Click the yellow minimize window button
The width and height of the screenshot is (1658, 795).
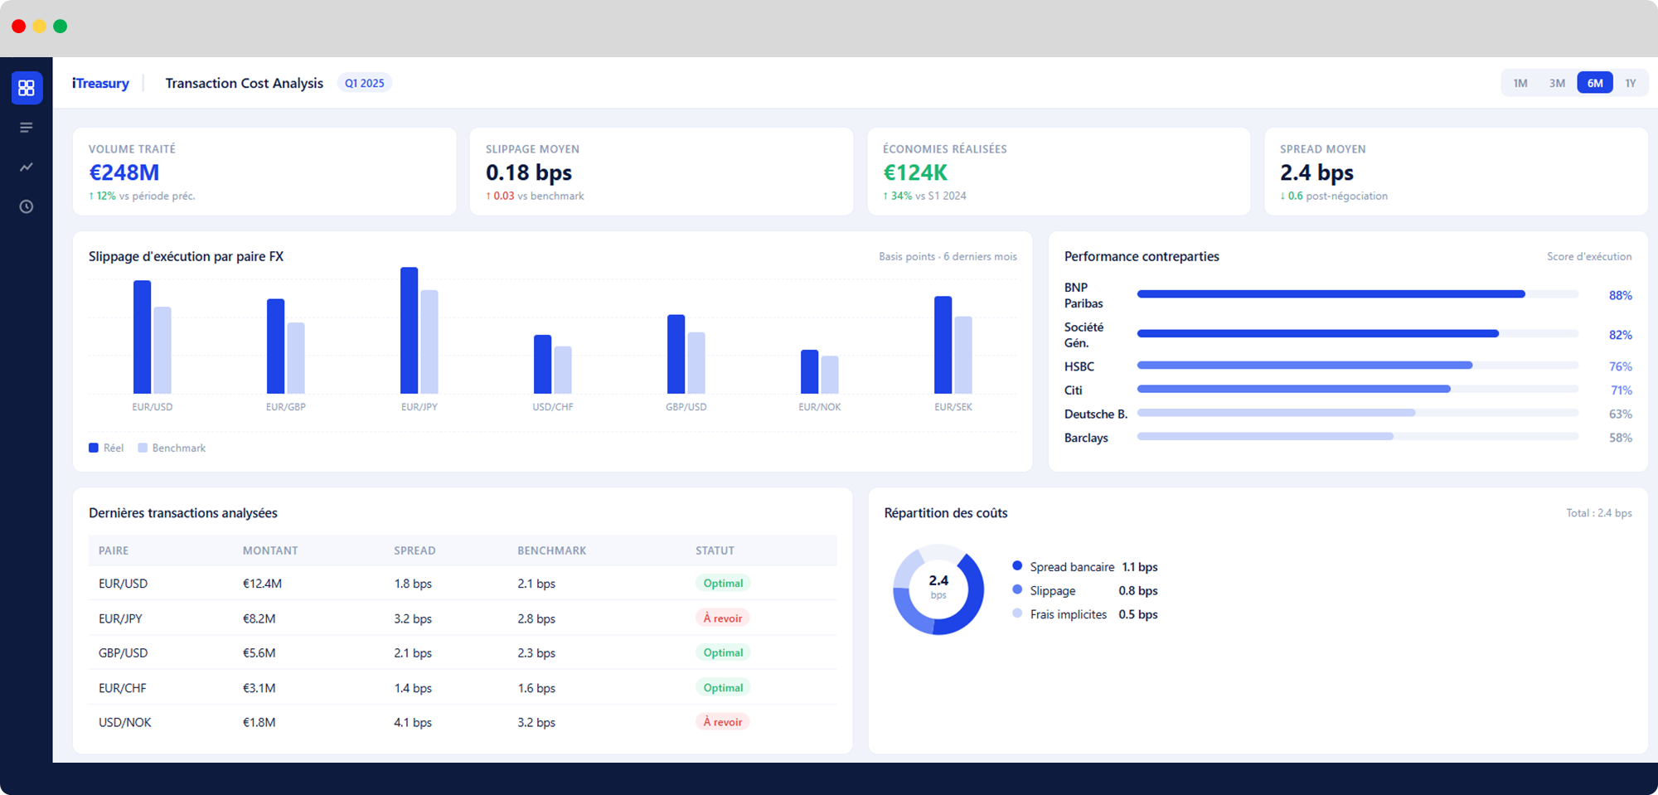pos(40,27)
